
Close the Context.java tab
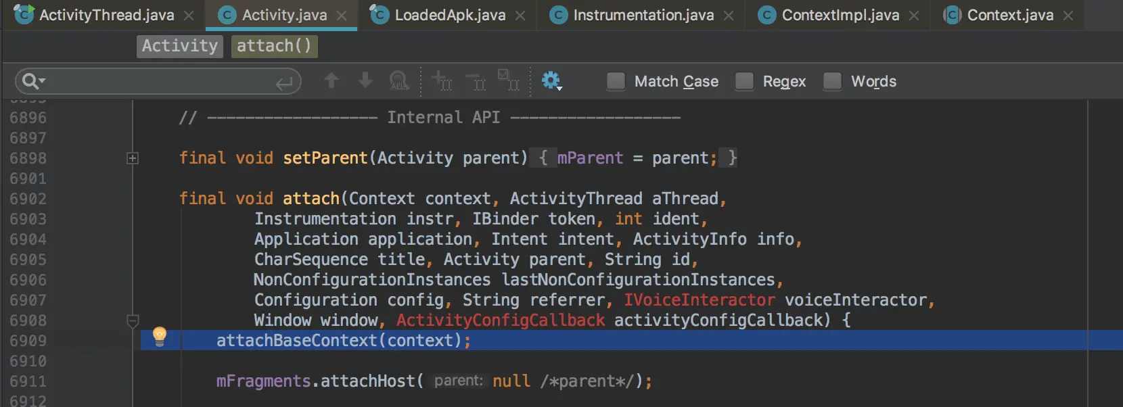(1068, 16)
